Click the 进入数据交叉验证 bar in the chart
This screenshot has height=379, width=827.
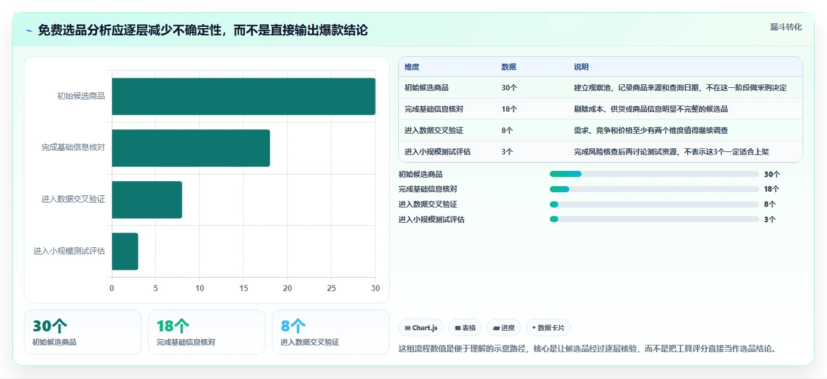pos(147,200)
